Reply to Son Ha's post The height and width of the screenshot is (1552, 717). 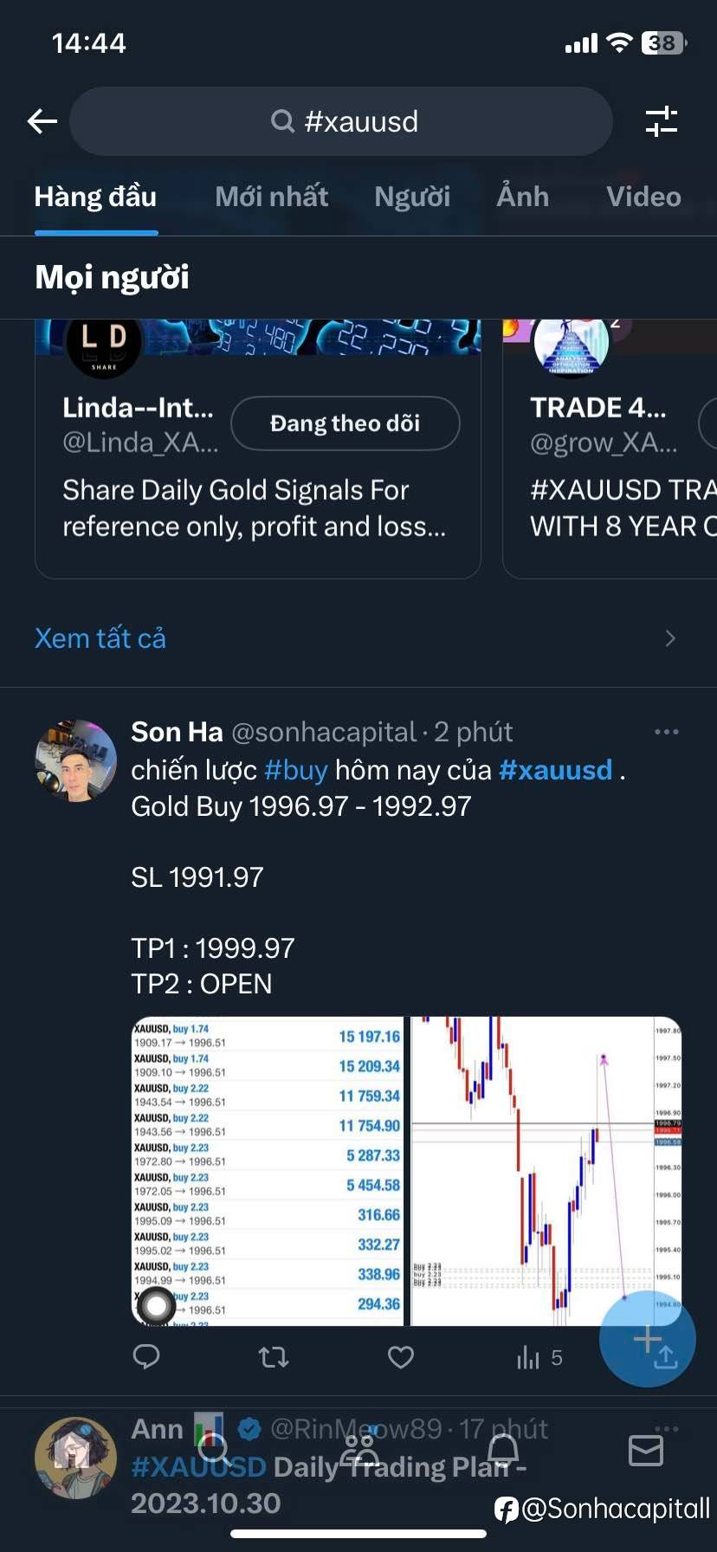click(x=146, y=1356)
